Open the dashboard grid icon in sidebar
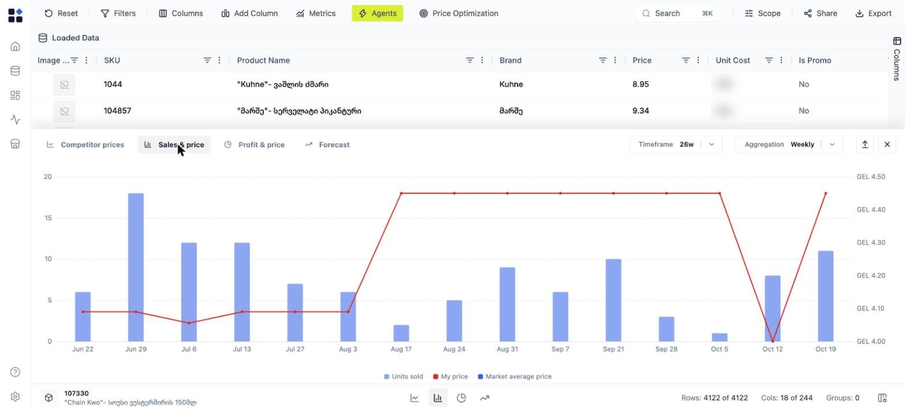Screen dimensions: 905x412 click(x=16, y=95)
